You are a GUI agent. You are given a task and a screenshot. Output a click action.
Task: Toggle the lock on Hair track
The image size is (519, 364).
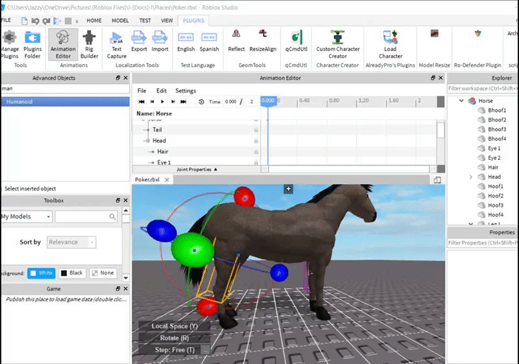tap(256, 152)
